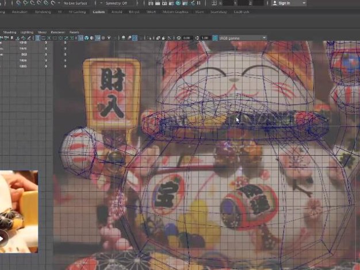
Task: Render the current frame icon
Action: tap(158, 3)
